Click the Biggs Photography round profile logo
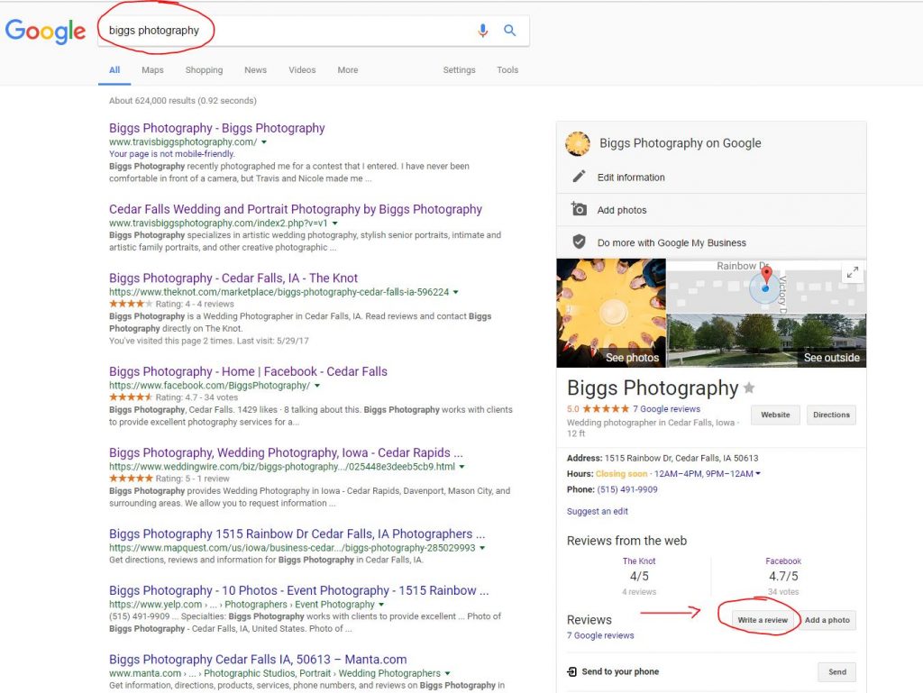This screenshot has height=693, width=923. (578, 143)
